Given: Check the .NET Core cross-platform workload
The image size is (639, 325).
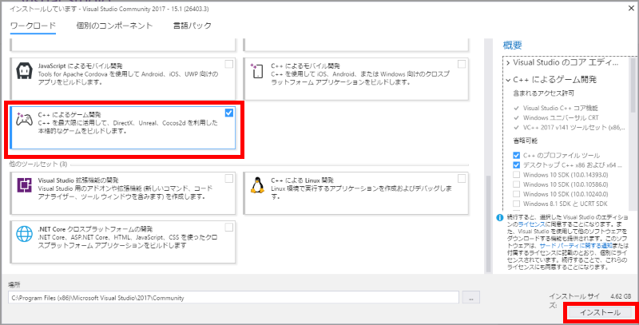Looking at the screenshot, I should point(229,227).
